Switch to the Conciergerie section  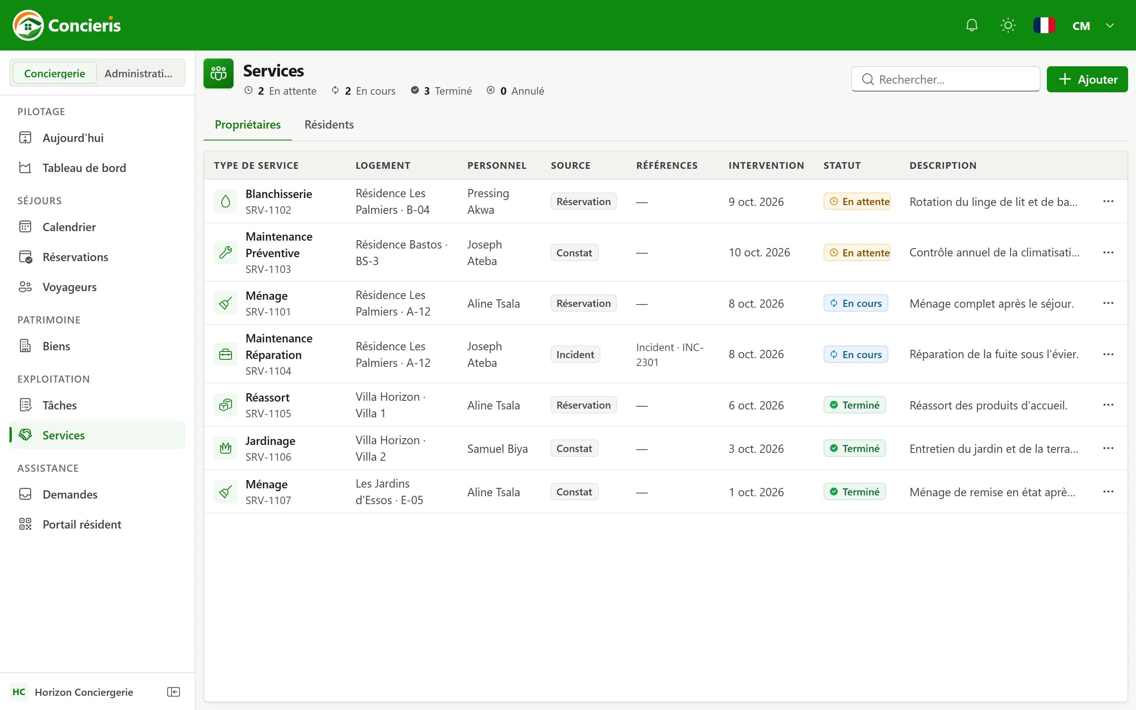[54, 73]
